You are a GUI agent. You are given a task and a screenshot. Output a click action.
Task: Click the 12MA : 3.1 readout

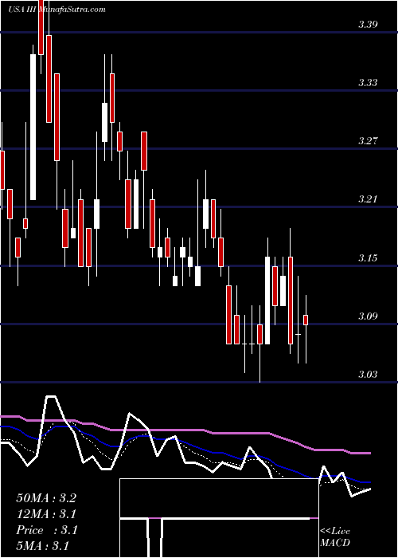coord(46,514)
